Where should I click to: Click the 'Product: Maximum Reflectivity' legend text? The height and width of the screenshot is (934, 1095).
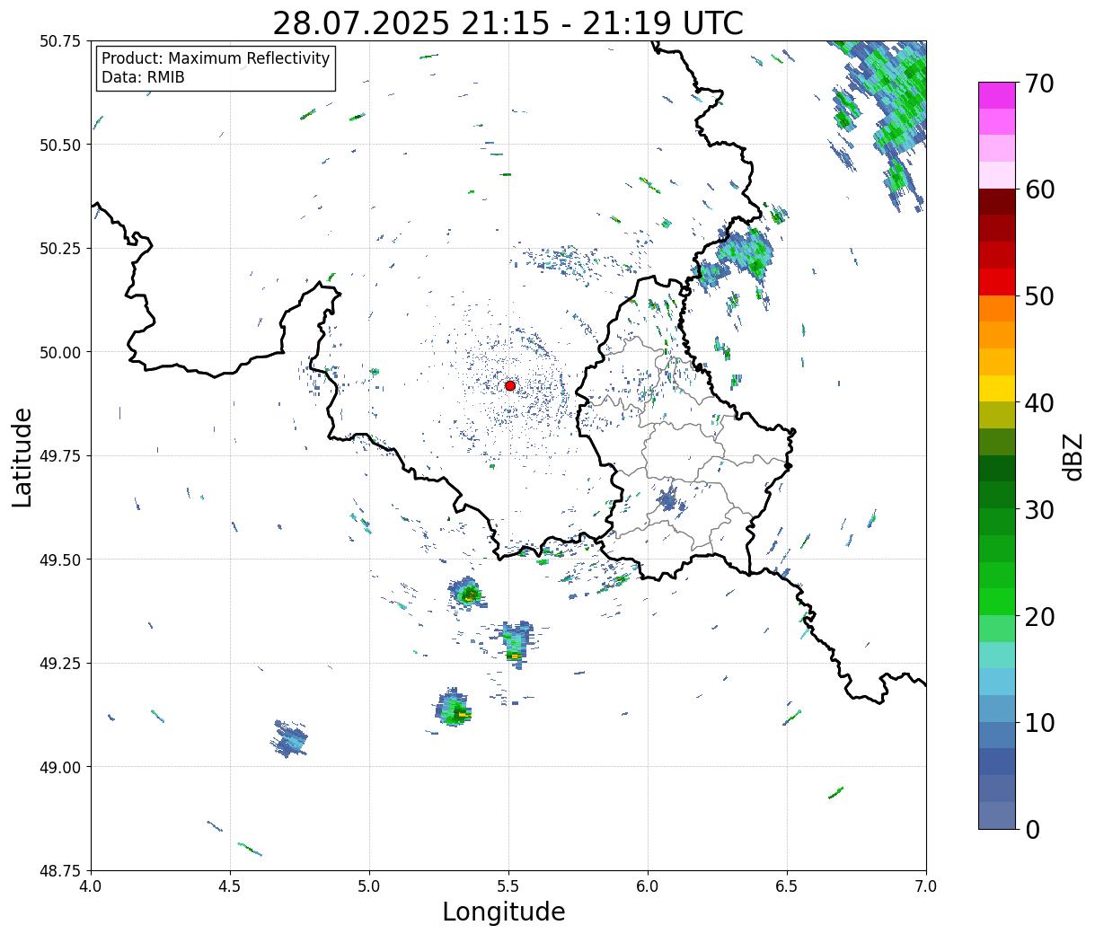[x=216, y=58]
